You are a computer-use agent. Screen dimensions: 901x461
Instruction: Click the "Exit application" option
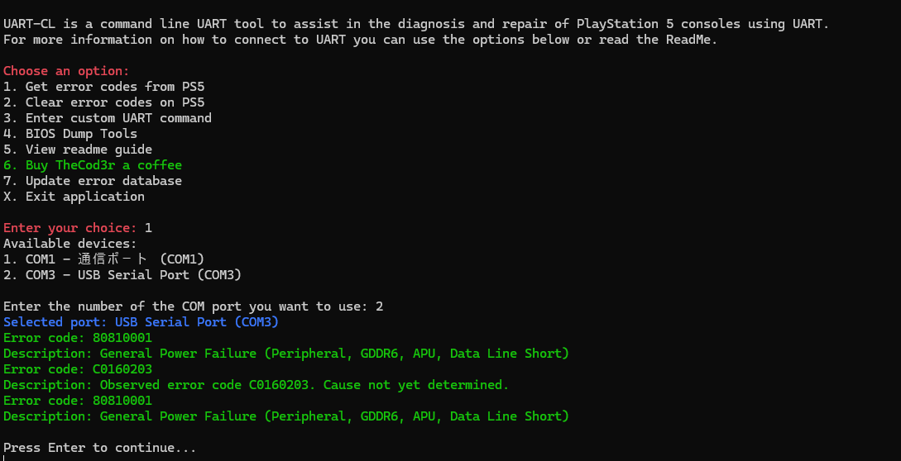pyautogui.click(x=74, y=197)
